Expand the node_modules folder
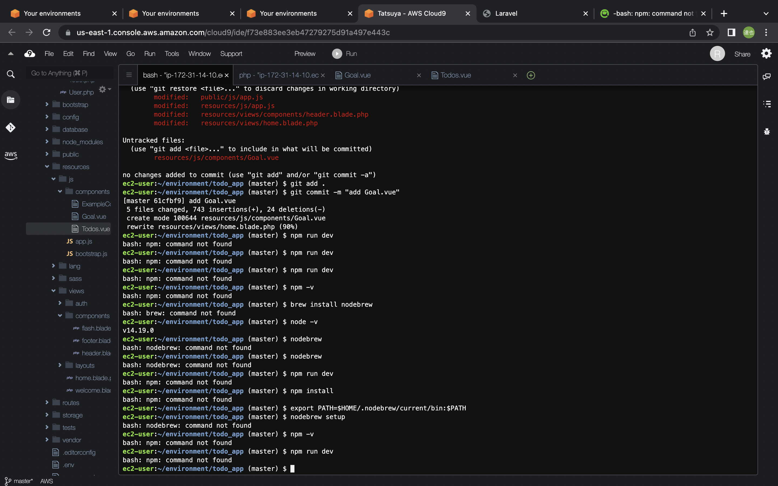Screen dimensions: 778x486 (47, 142)
